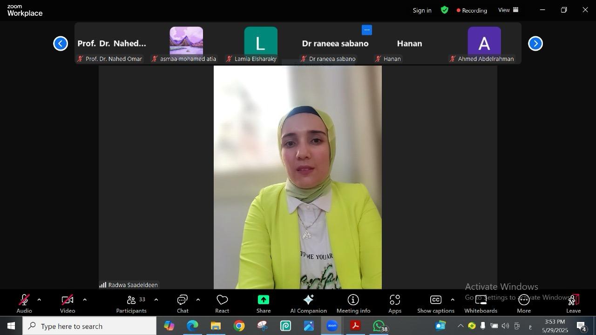Open AI Companion

pos(308,303)
